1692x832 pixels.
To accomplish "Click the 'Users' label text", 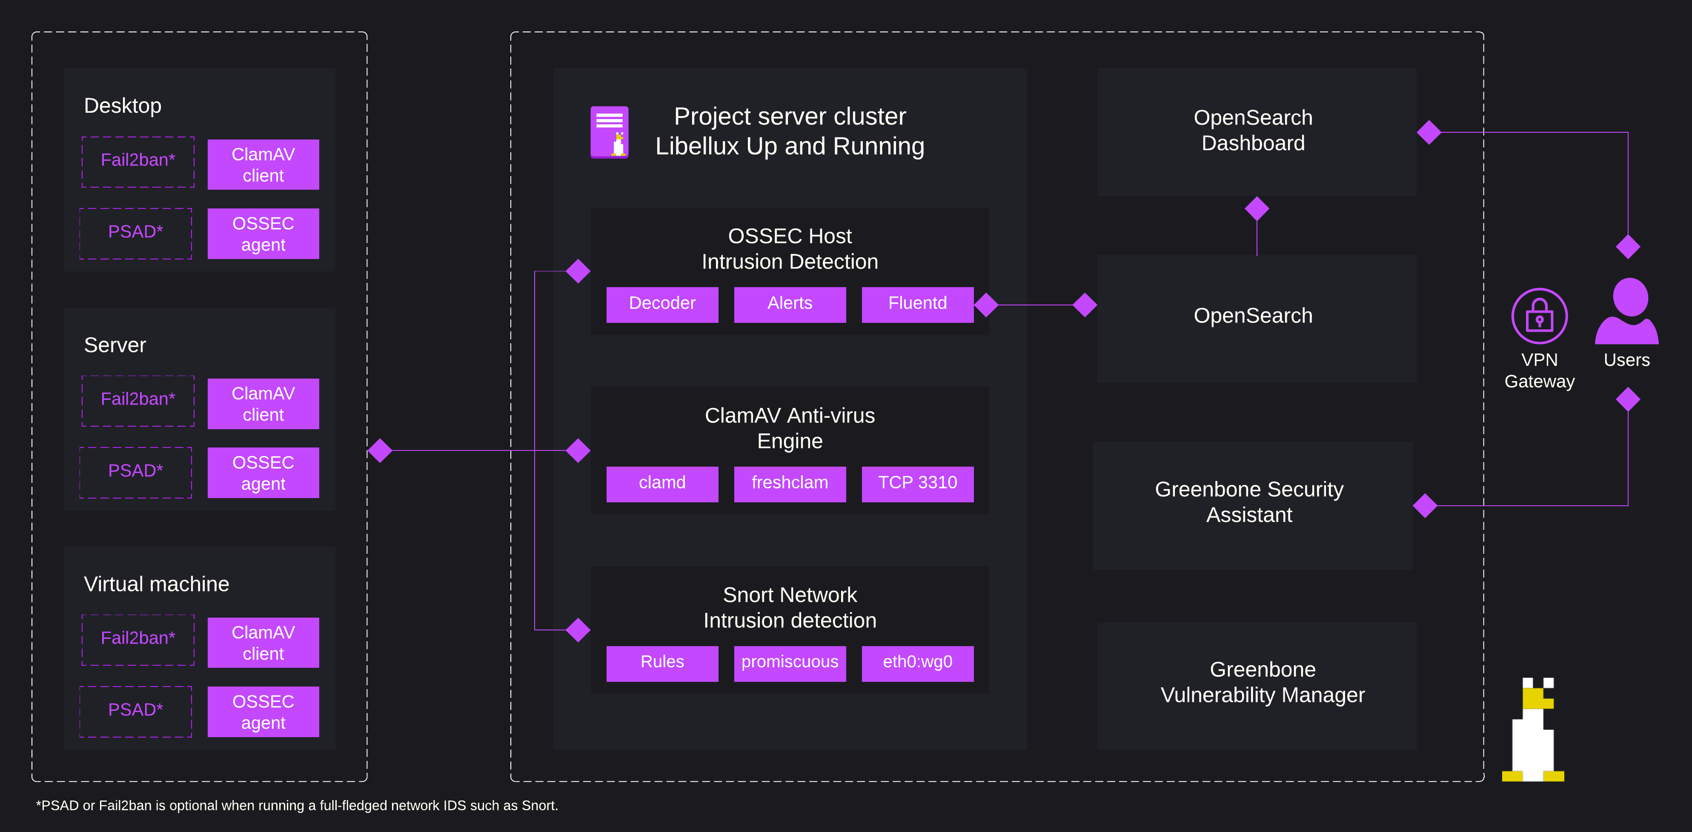I will [x=1626, y=360].
